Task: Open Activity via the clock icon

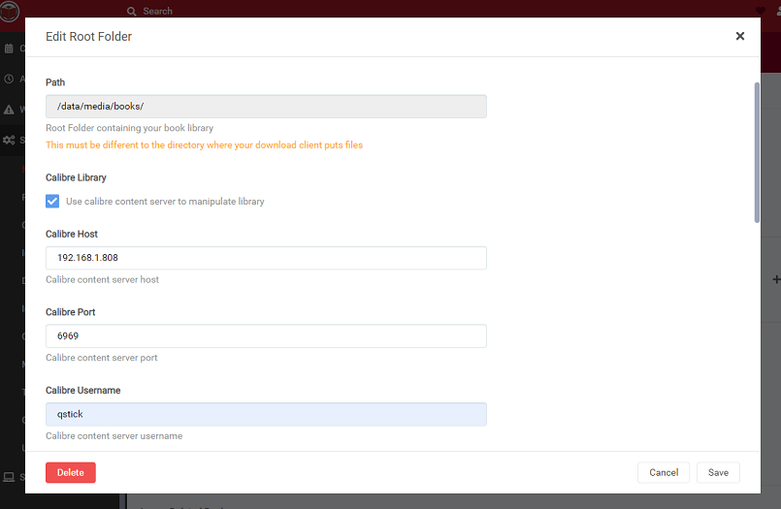Action: (9, 80)
